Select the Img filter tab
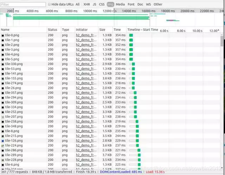The width and height of the screenshot is (225, 175). point(110,4)
